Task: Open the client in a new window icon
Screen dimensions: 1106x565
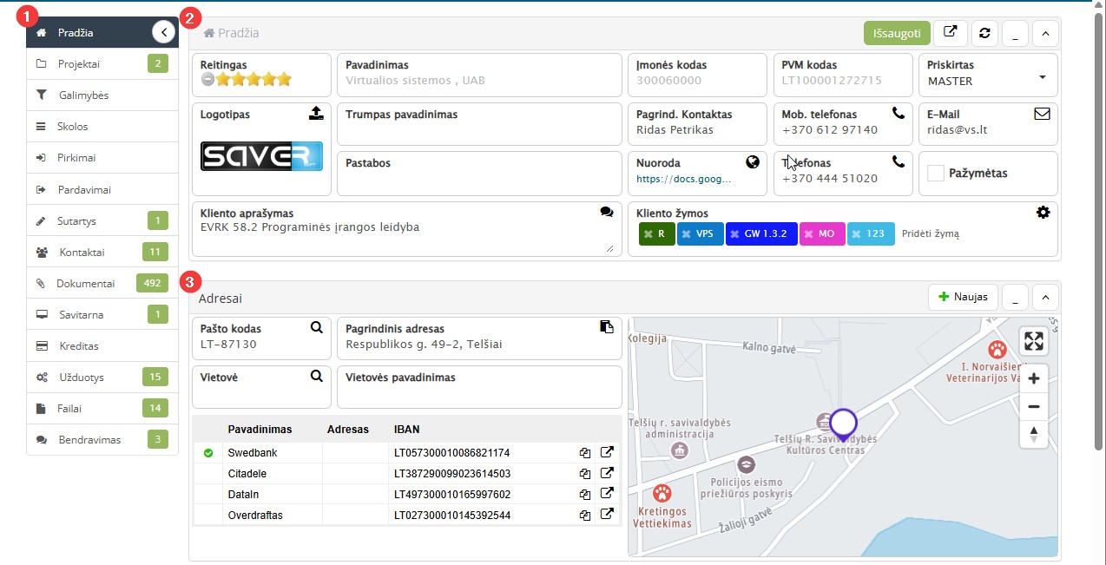Action: tap(951, 33)
